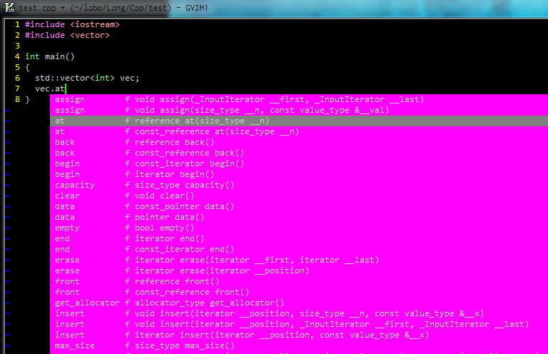
Task: Select the highlighted 'reference at(size_type __n)' completion
Action: tap(299, 121)
